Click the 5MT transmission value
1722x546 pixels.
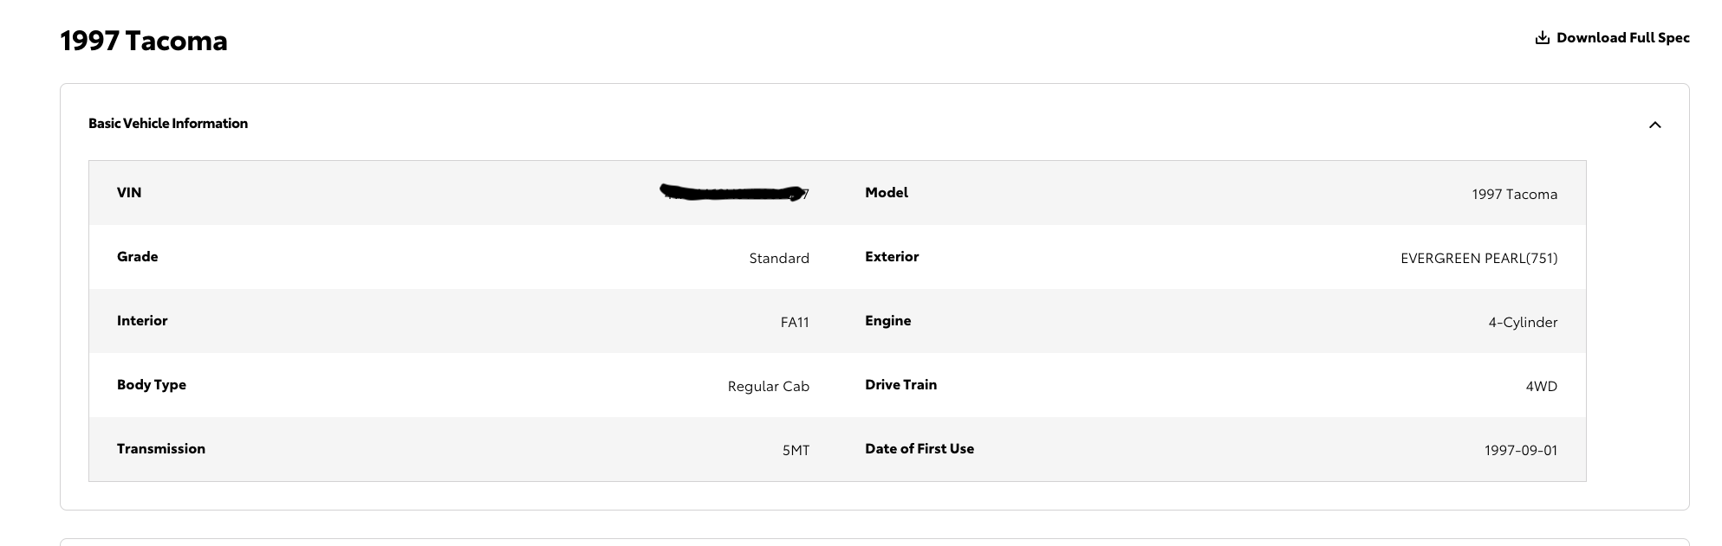point(796,451)
